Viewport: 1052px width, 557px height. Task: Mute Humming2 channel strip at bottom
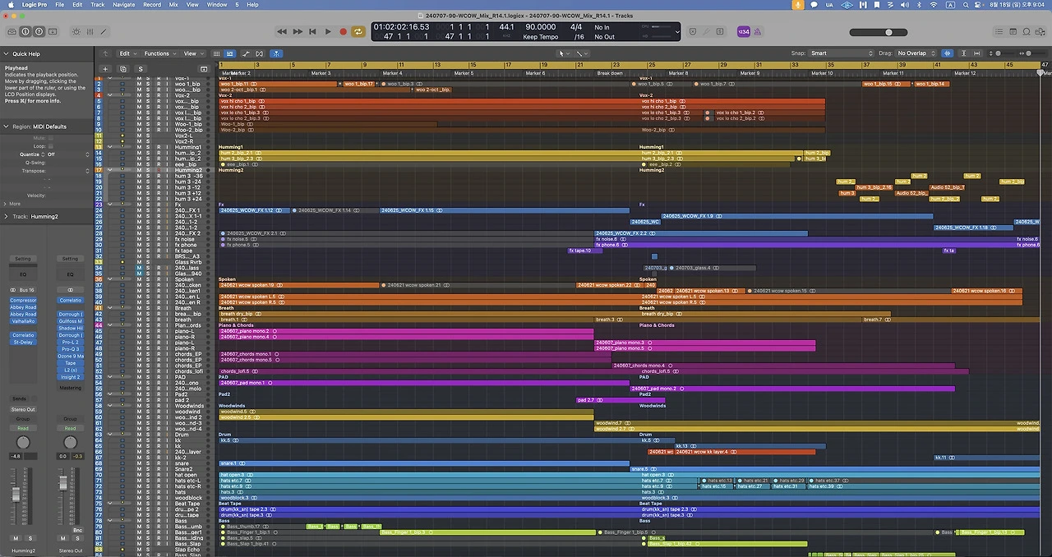click(16, 538)
